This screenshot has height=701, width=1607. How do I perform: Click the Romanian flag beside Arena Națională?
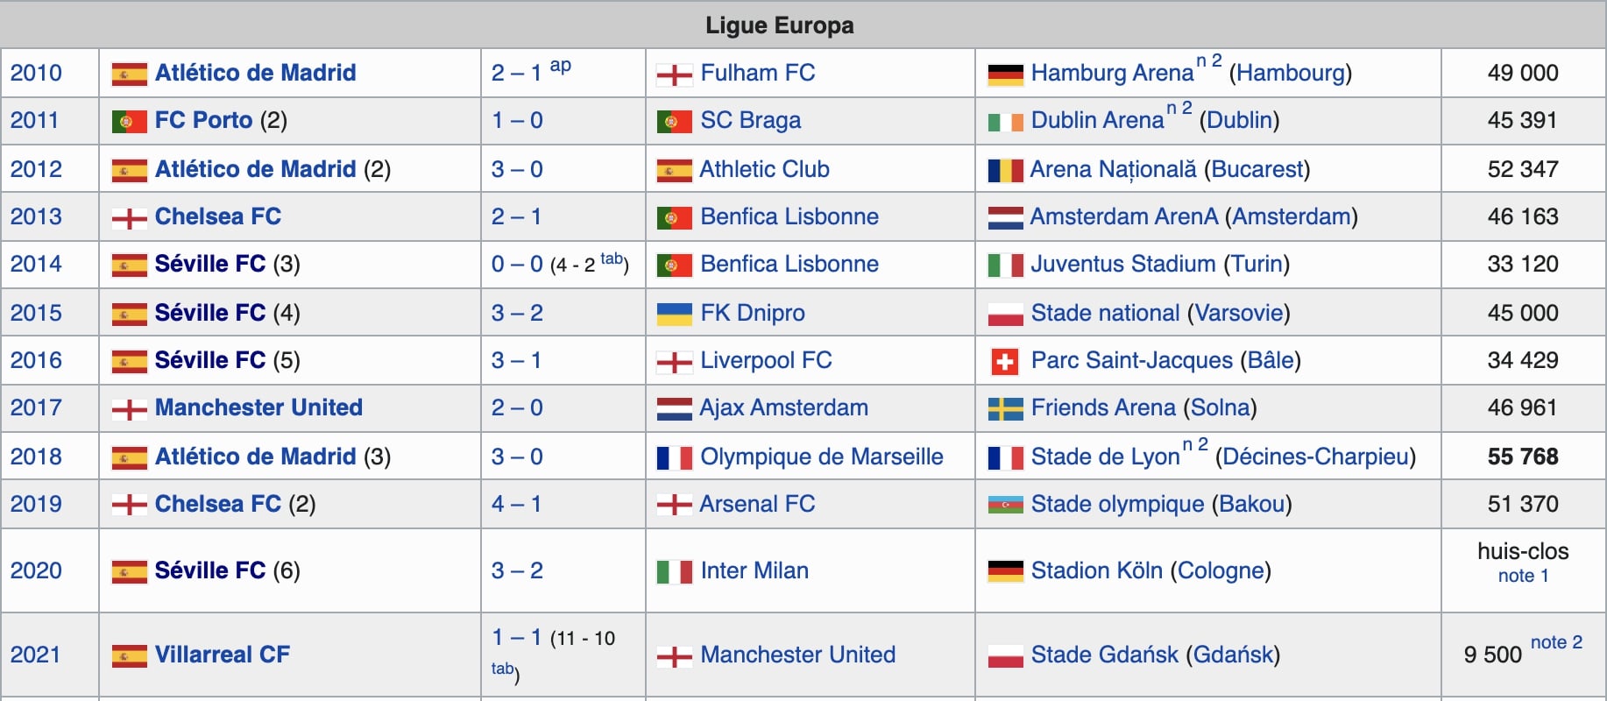point(1005,170)
